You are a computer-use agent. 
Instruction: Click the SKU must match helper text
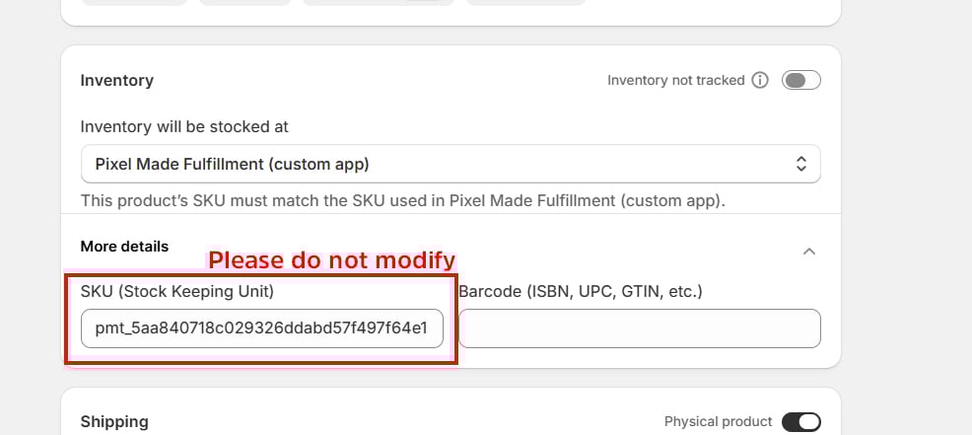tap(402, 201)
